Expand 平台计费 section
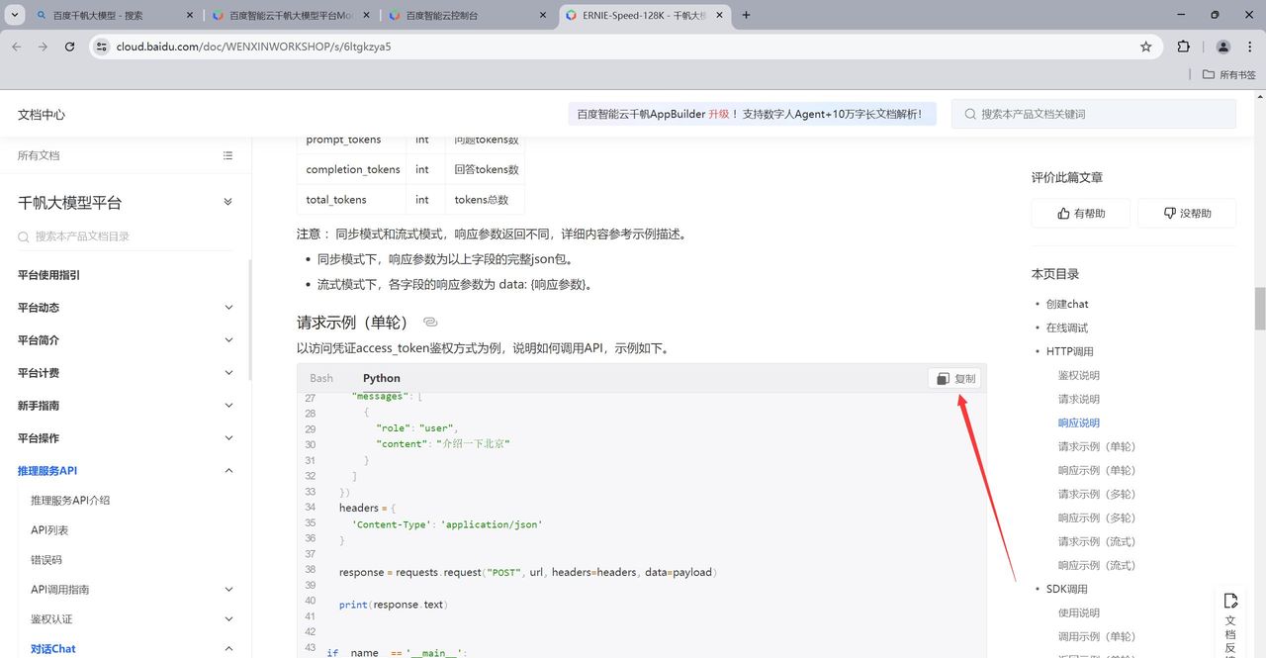The width and height of the screenshot is (1266, 658). pyautogui.click(x=228, y=373)
